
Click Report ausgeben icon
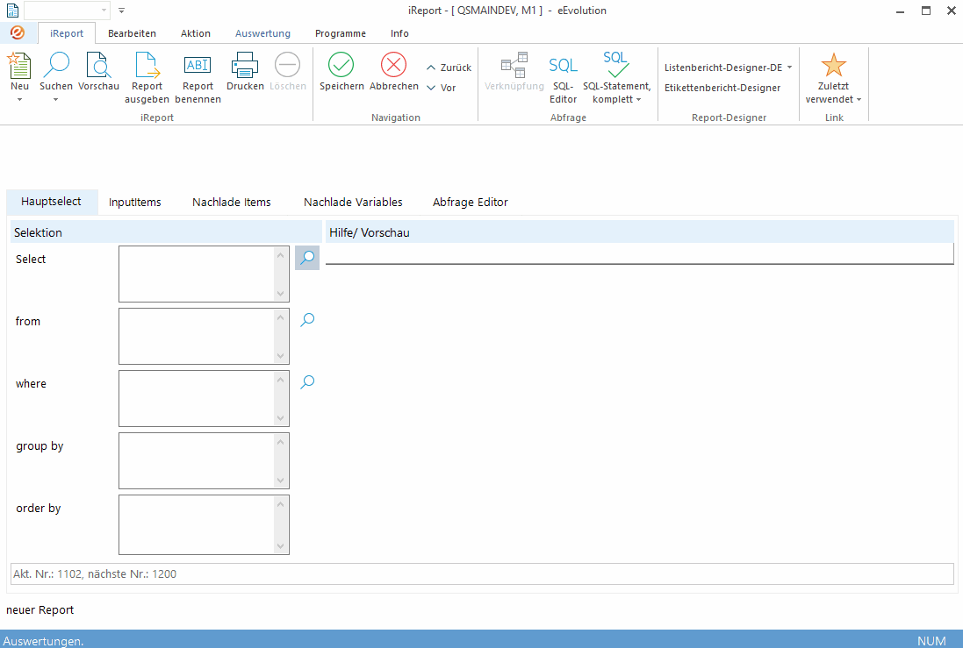(147, 65)
